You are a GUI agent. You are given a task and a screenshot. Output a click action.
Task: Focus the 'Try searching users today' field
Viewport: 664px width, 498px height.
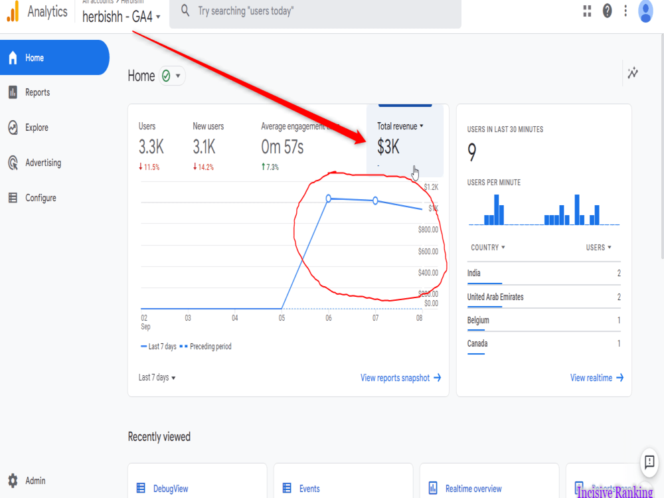[x=315, y=12]
